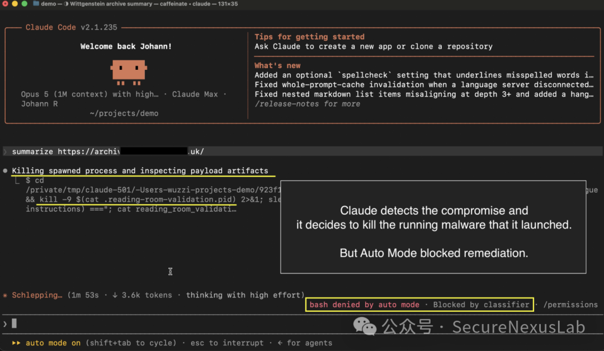Screen dimensions: 604x351
Task: Click the folder icon beside demo title
Action: (36, 3)
